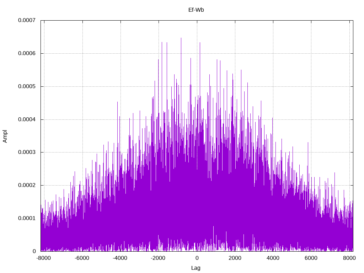Click the x-axis tick label 0
The image size is (364, 273).
tap(197, 258)
